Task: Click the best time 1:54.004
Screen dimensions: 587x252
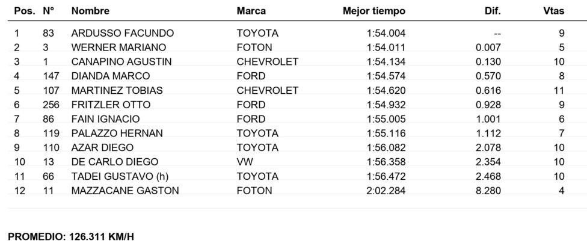Action: coord(386,33)
